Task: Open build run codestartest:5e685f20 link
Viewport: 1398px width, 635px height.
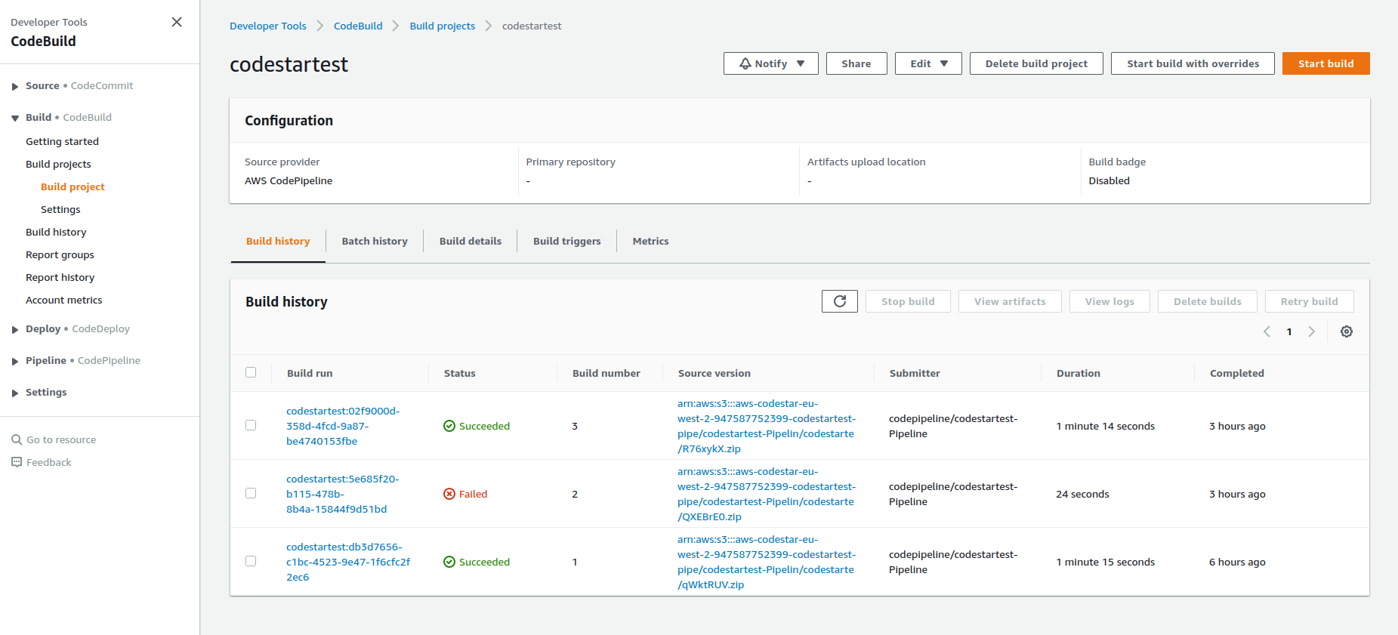Action: pyautogui.click(x=343, y=494)
